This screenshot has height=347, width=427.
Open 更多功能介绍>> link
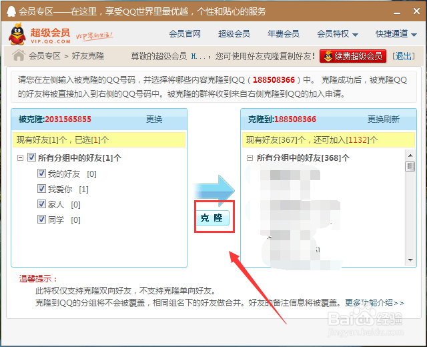(x=374, y=303)
